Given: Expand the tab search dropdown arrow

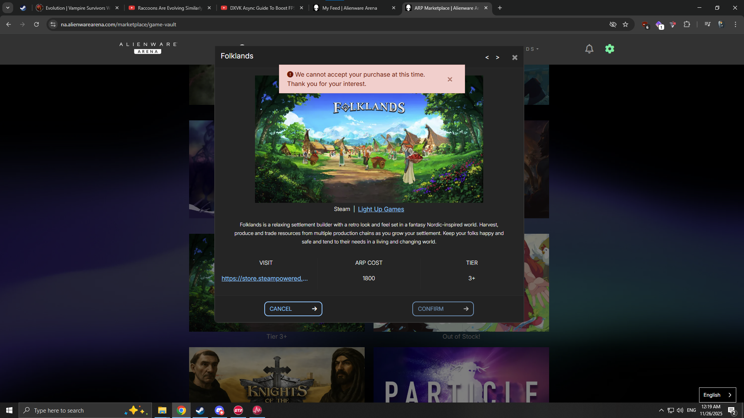Looking at the screenshot, I should click(8, 8).
